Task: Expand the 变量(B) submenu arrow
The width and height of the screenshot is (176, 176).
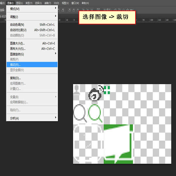Action: [x=55, y=97]
